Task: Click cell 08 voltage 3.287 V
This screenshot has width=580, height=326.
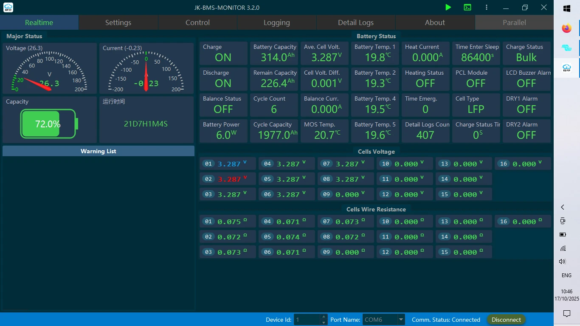Action: coord(350,179)
